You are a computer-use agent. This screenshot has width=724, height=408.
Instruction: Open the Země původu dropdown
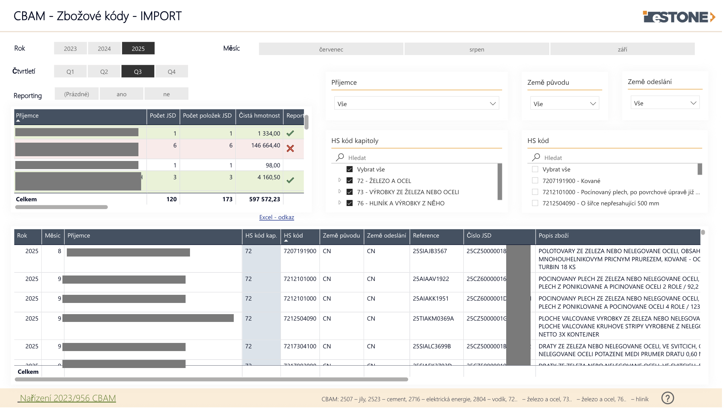(x=564, y=104)
